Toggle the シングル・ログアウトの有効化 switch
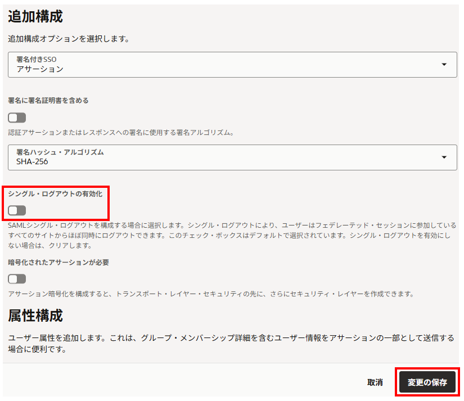 click(x=17, y=210)
